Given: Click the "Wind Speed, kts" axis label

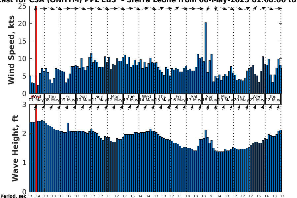Looking at the screenshot, I should pyautogui.click(x=11, y=50).
